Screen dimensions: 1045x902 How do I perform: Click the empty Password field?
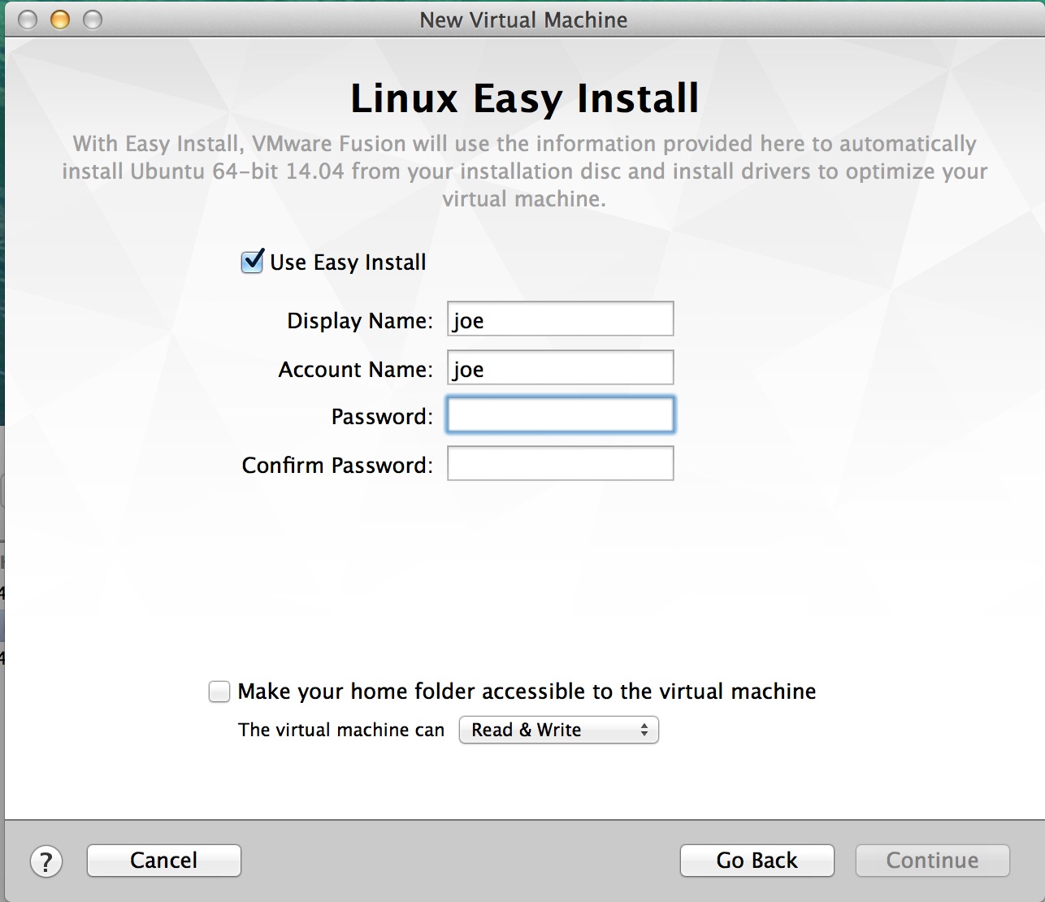560,415
